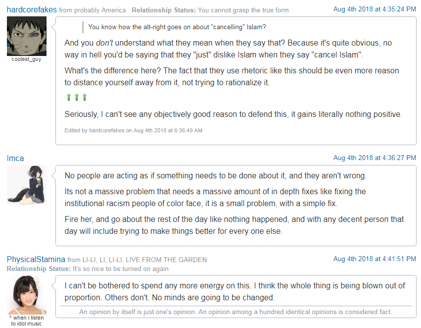Screen dimensions: 421x328
Task: Click 'from probably America' location text
Action: [93, 10]
